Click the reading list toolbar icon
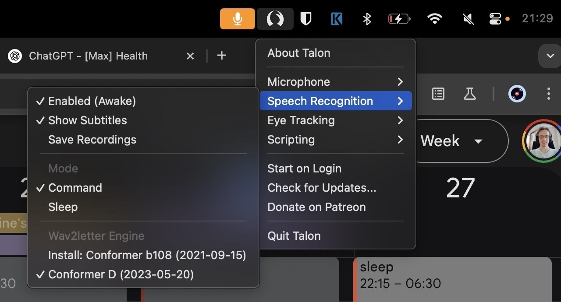Image resolution: width=561 pixels, height=302 pixels. (x=438, y=94)
